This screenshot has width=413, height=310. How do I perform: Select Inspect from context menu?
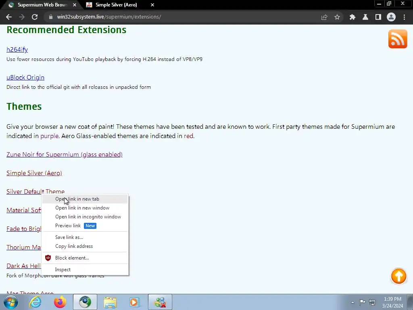(85, 270)
